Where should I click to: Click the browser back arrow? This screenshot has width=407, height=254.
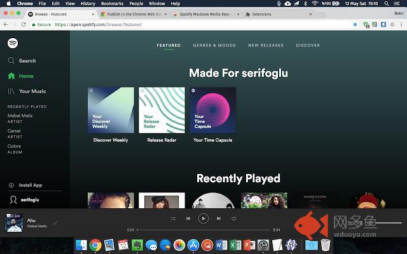(6, 24)
